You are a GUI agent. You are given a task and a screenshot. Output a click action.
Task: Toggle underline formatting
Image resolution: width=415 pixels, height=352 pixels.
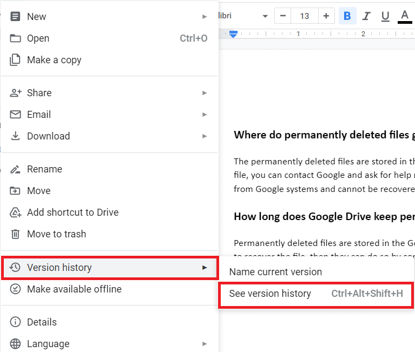(x=385, y=16)
